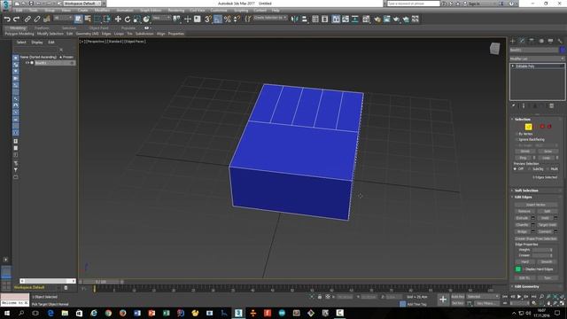Open the Rendering menu
Viewport: 567px width, 319px height.
click(175, 11)
